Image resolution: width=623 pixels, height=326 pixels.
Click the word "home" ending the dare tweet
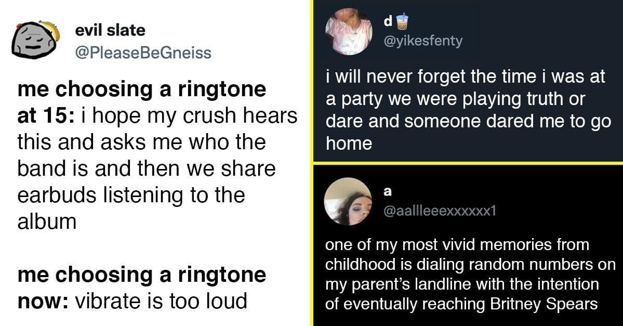[x=349, y=143]
